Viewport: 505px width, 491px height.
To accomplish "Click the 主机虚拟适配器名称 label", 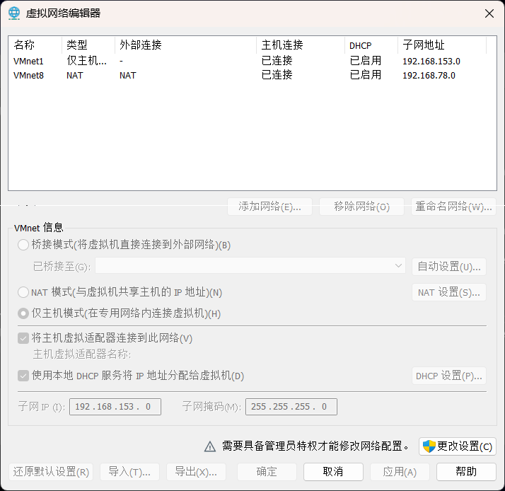I will tap(82, 354).
